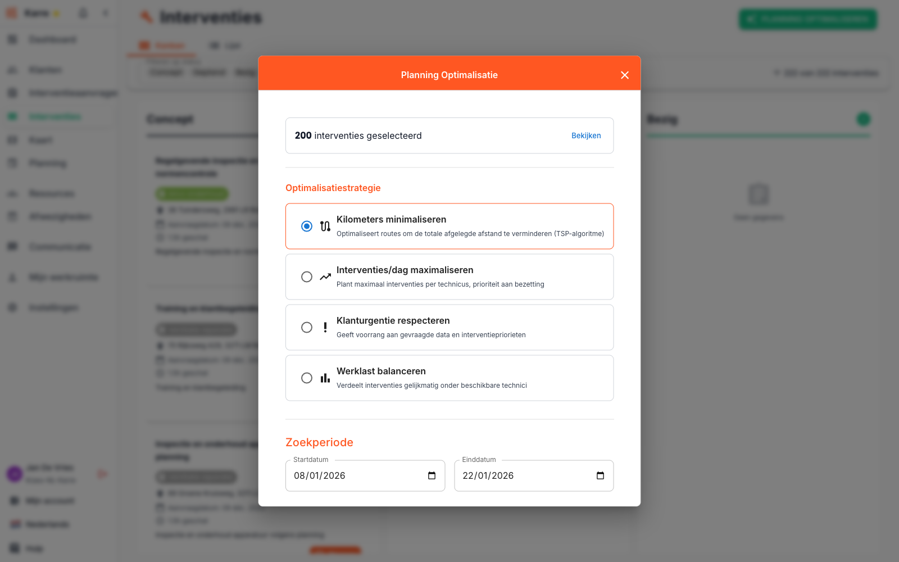Click the Startdatum input field
This screenshot has height=562, width=899.
click(x=348, y=475)
